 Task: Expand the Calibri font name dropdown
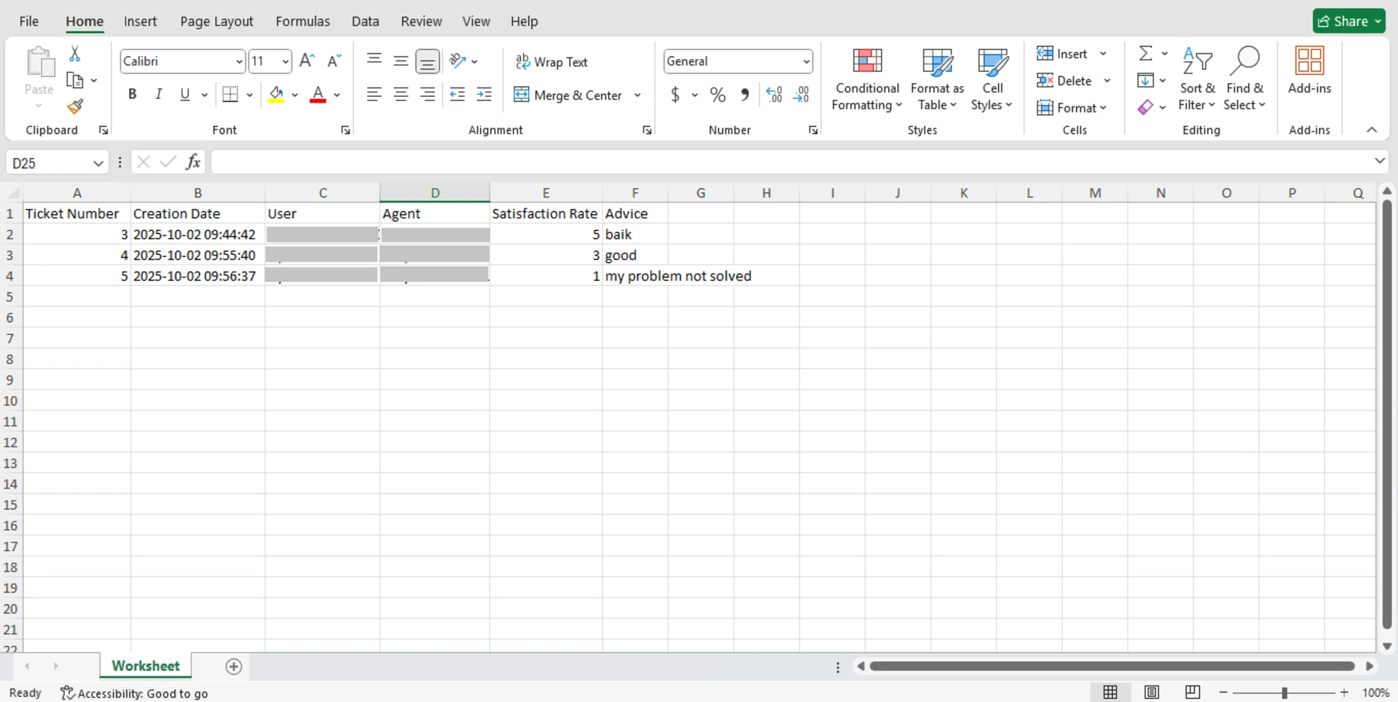coord(238,62)
